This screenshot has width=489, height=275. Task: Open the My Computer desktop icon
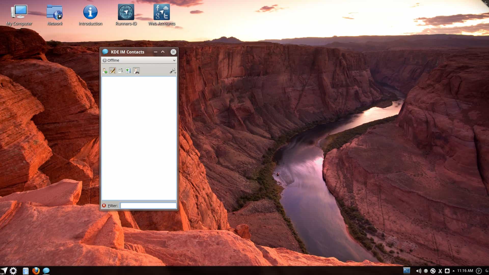pos(19,15)
